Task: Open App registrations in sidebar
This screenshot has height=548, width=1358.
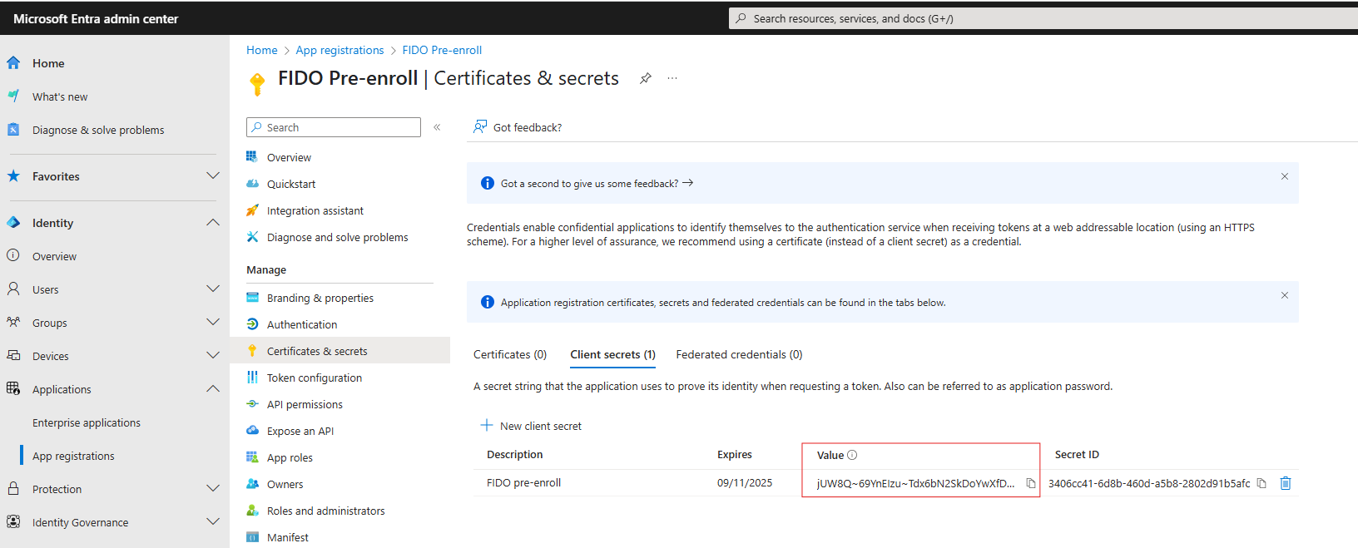Action: click(x=73, y=456)
